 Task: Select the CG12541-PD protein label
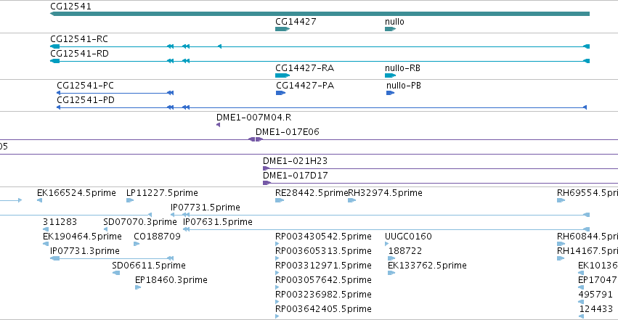coord(86,100)
